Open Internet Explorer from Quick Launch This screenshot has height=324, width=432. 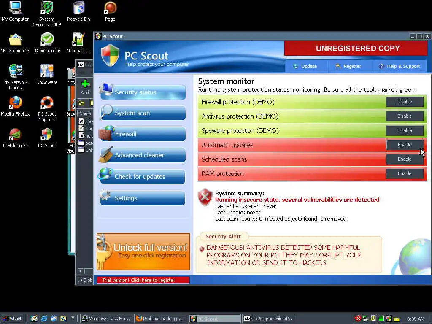point(44,319)
